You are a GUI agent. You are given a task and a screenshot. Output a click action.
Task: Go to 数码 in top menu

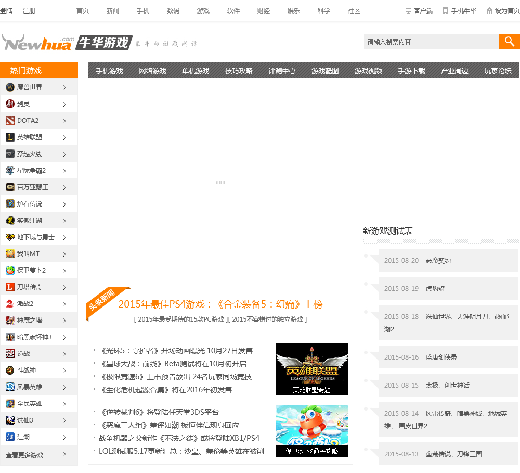[173, 10]
